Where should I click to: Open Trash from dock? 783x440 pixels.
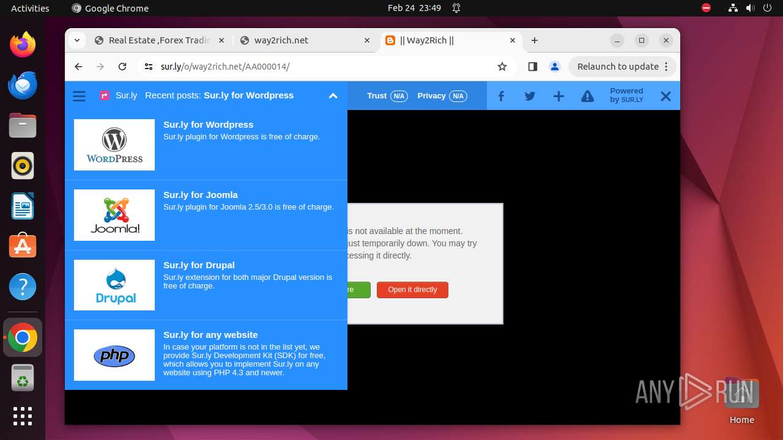tap(23, 378)
